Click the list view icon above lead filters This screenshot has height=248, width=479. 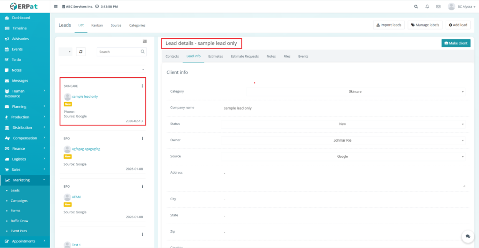coord(145,41)
